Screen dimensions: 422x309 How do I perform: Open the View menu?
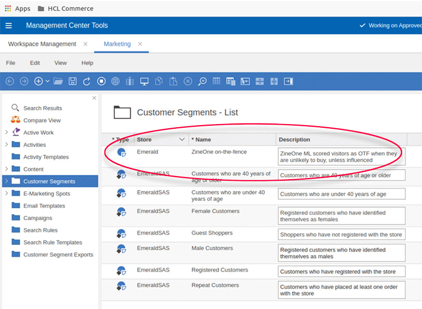click(61, 63)
